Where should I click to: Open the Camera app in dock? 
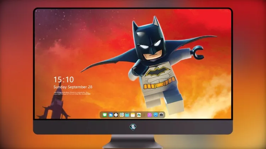tap(161, 115)
